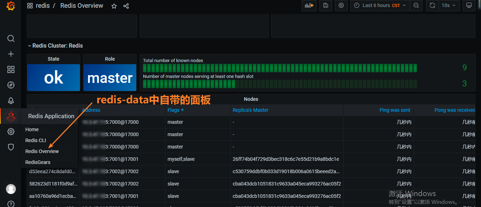Open RedisGears menu entry

(x=37, y=162)
